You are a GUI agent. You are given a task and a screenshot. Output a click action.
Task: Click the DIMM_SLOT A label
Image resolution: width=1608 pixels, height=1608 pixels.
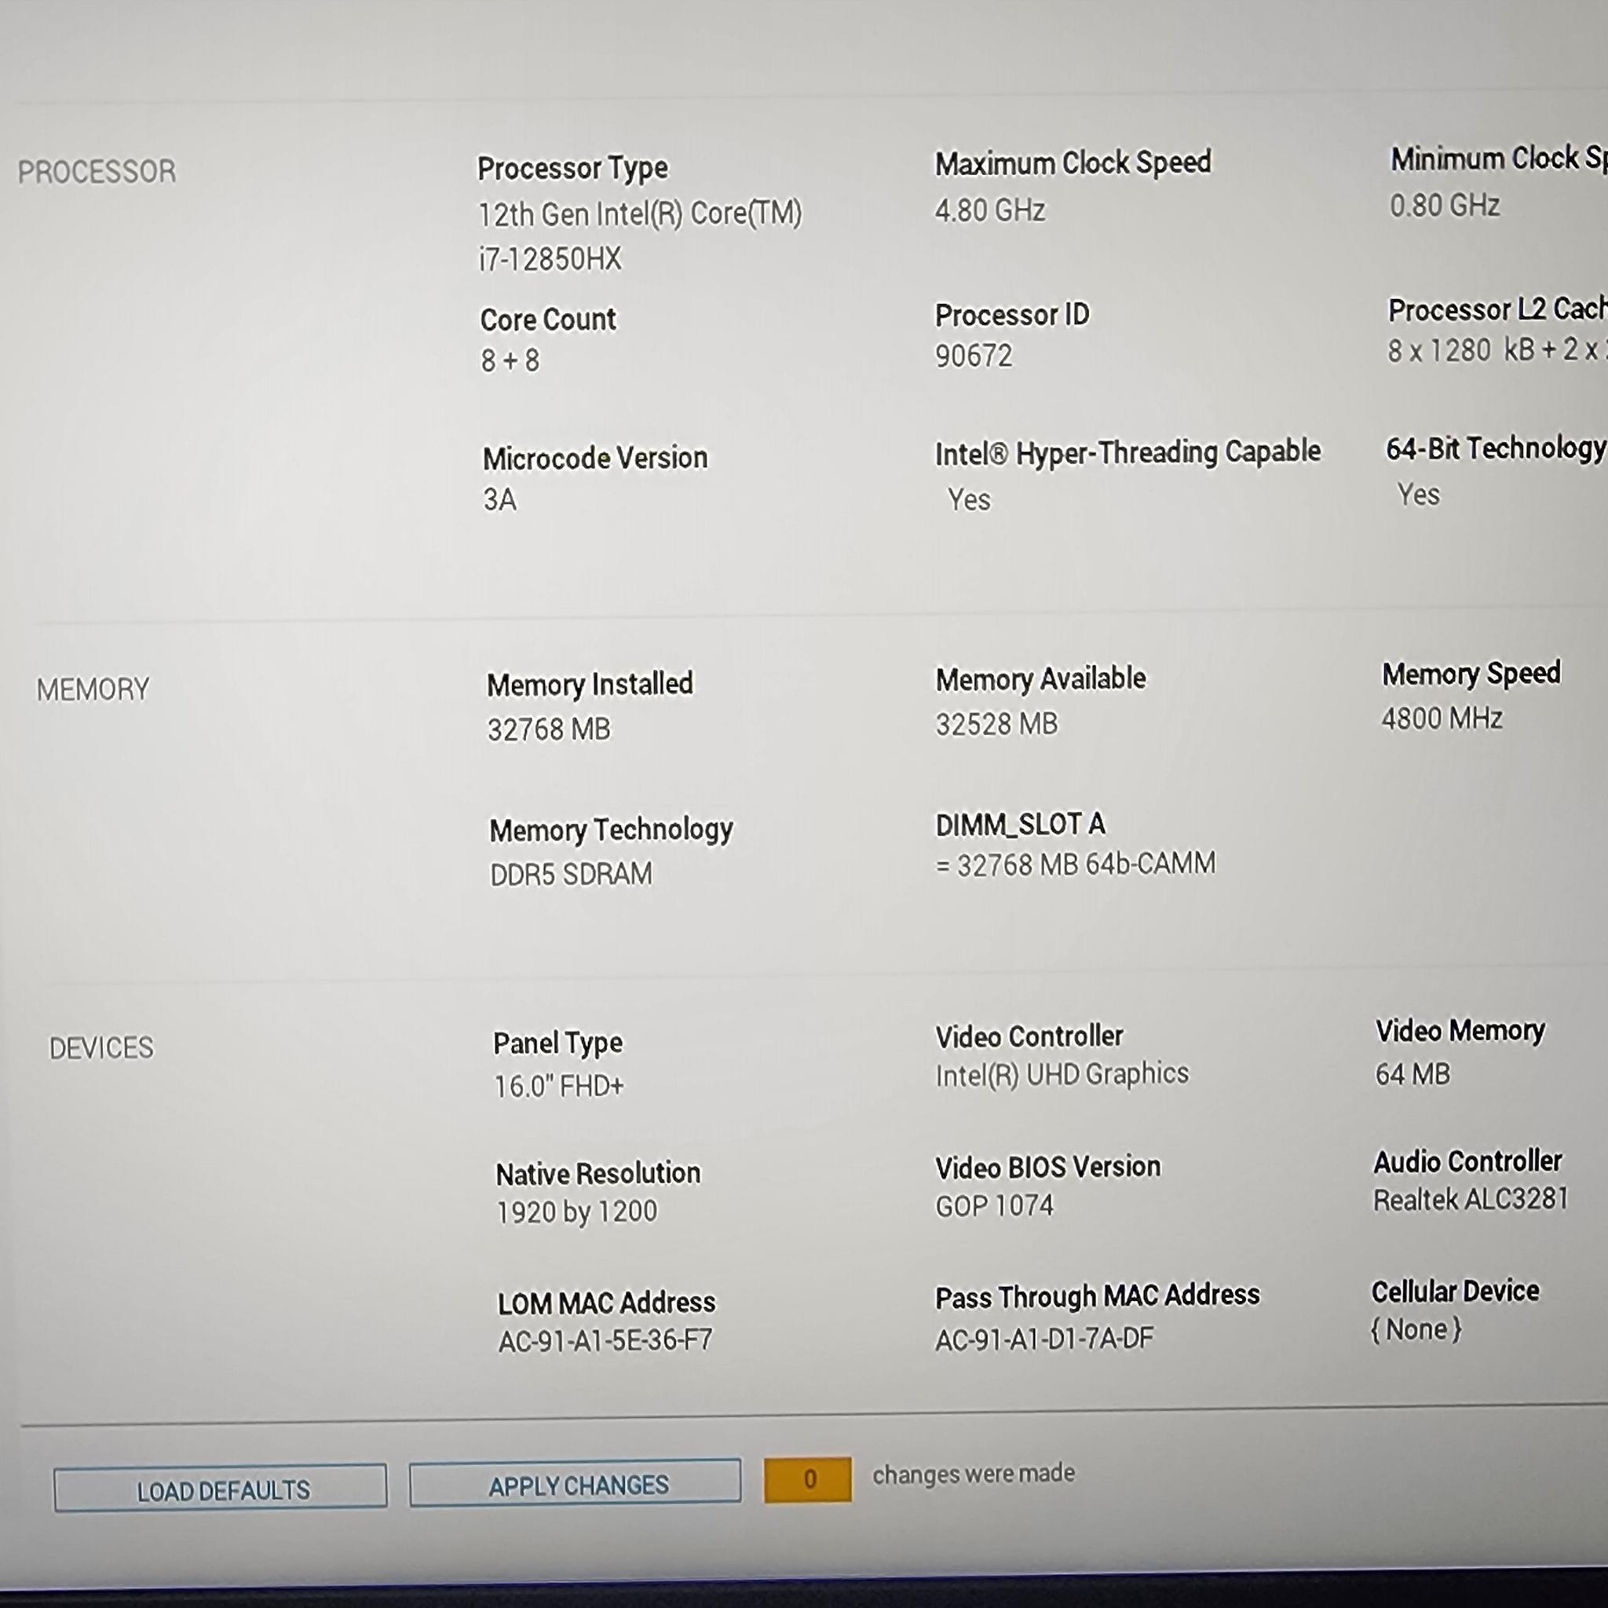pos(1021,825)
